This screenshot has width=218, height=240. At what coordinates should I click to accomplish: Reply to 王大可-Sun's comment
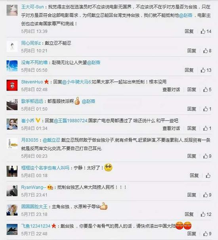point(189,31)
